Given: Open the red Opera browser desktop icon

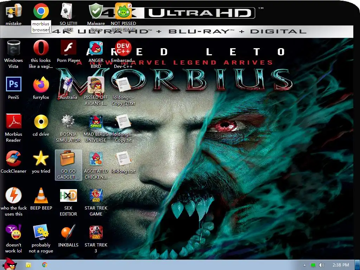Looking at the screenshot, I should tap(41, 48).
